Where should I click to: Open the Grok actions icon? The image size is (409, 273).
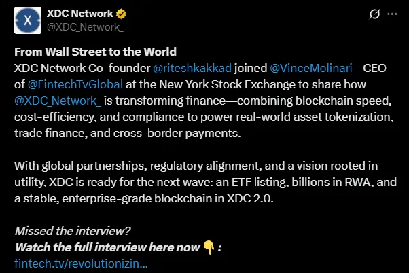pyautogui.click(x=373, y=14)
